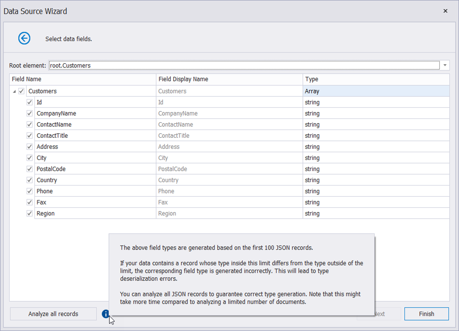Edit the City display name cell
The width and height of the screenshot is (459, 331).
pyautogui.click(x=229, y=158)
